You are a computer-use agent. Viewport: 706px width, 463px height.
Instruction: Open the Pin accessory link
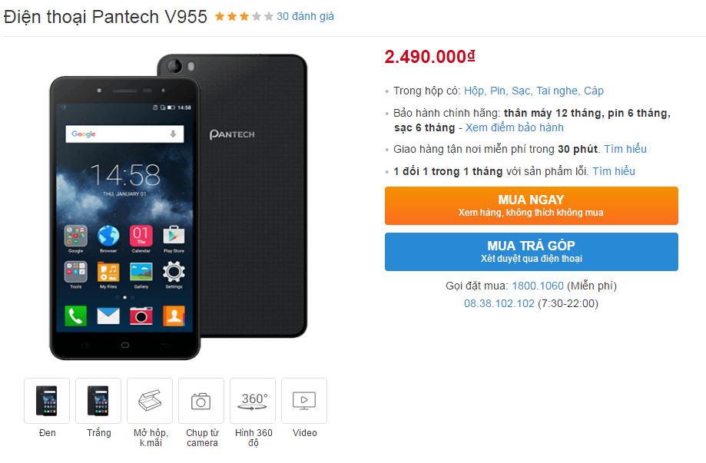pyautogui.click(x=499, y=91)
